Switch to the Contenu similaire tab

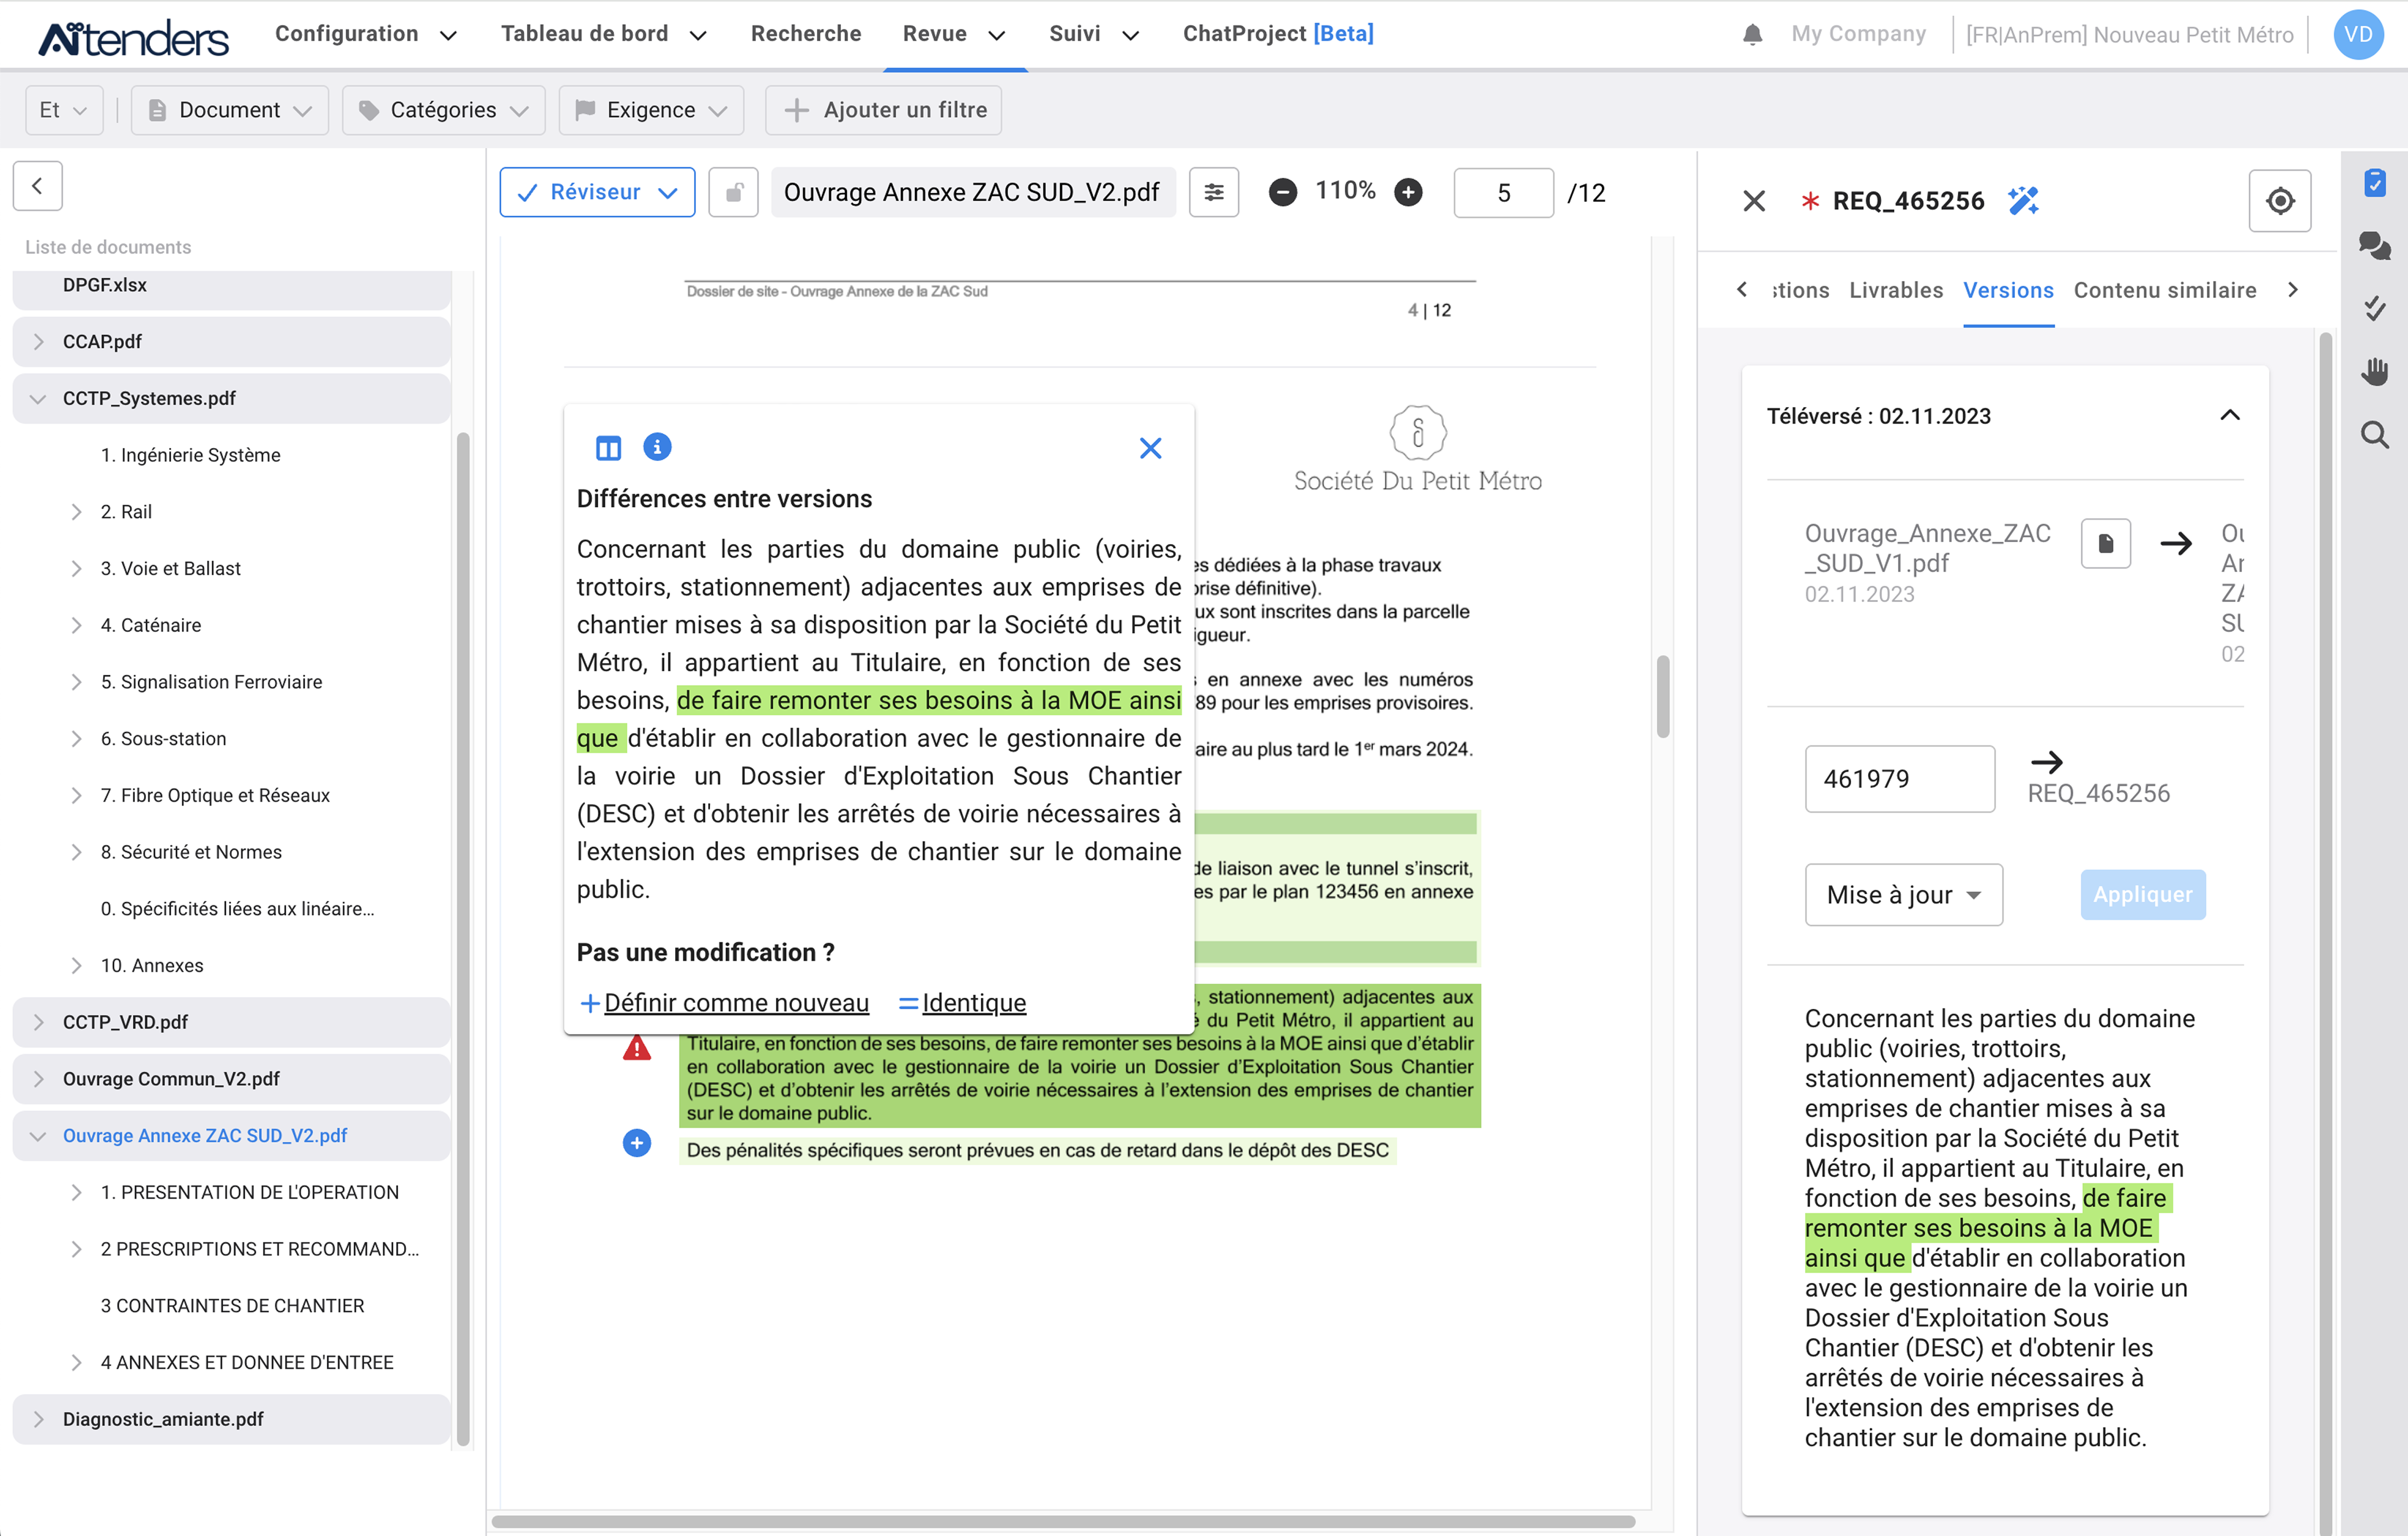pyautogui.click(x=2164, y=290)
